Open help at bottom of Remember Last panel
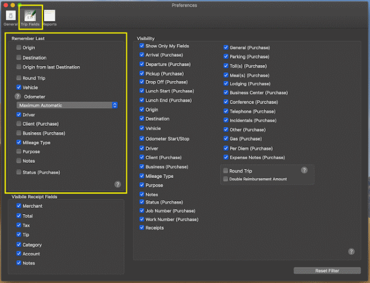370x283 pixels. tap(118, 184)
